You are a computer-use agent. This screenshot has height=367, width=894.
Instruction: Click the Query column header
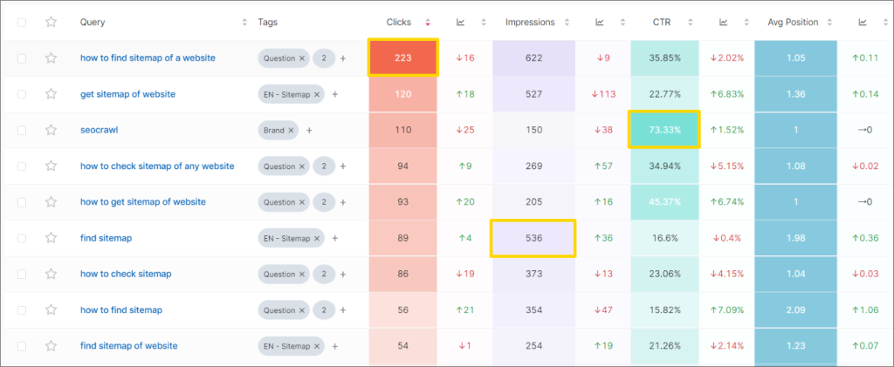click(92, 22)
